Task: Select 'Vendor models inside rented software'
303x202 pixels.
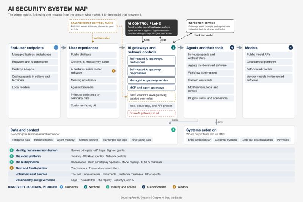Action: point(269,78)
